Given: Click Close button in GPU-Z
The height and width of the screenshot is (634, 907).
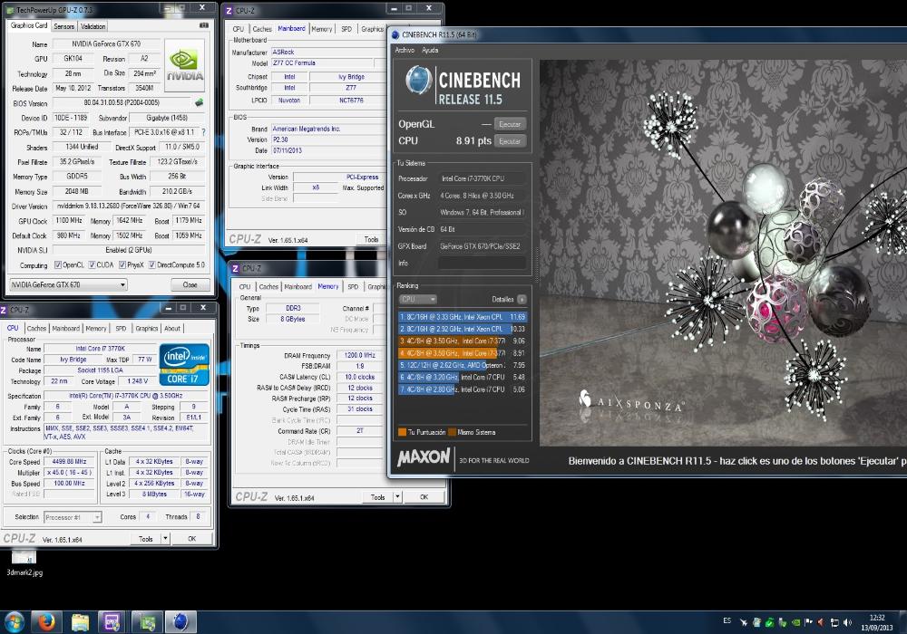Looking at the screenshot, I should tap(190, 284).
